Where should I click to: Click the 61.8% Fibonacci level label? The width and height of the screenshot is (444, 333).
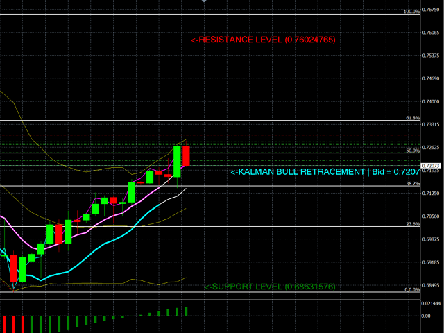point(413,118)
